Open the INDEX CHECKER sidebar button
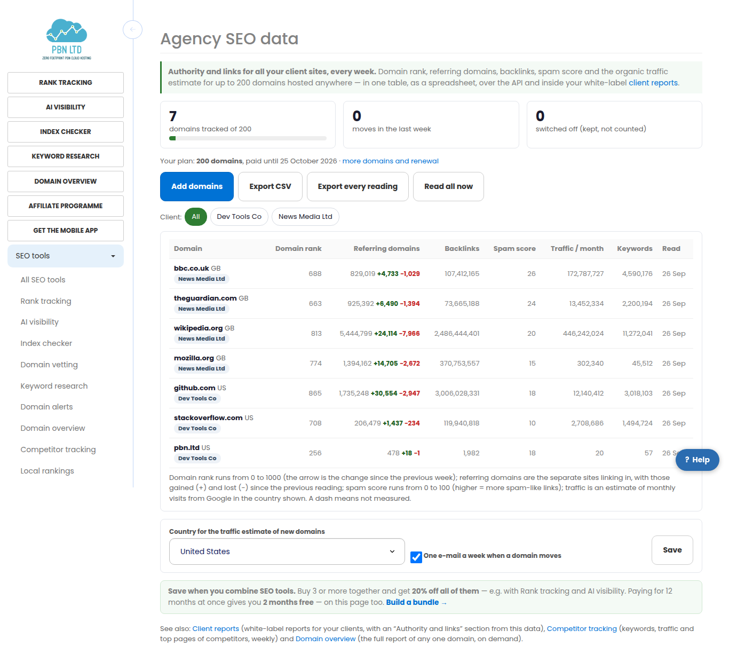729x670 pixels. (x=66, y=132)
